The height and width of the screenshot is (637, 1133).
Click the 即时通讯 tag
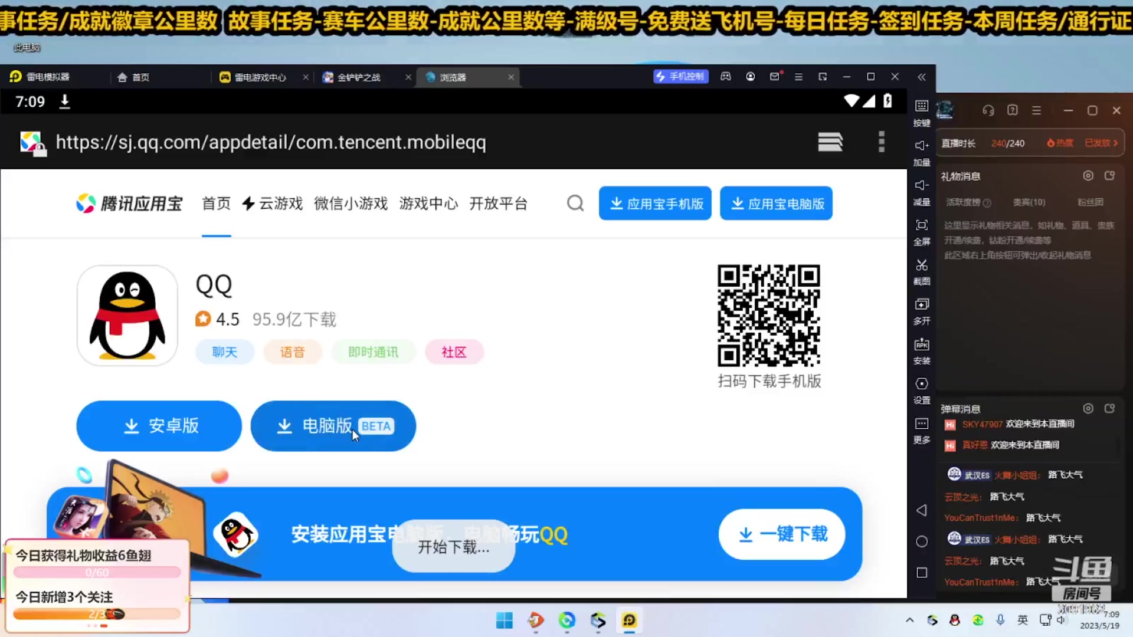click(374, 352)
